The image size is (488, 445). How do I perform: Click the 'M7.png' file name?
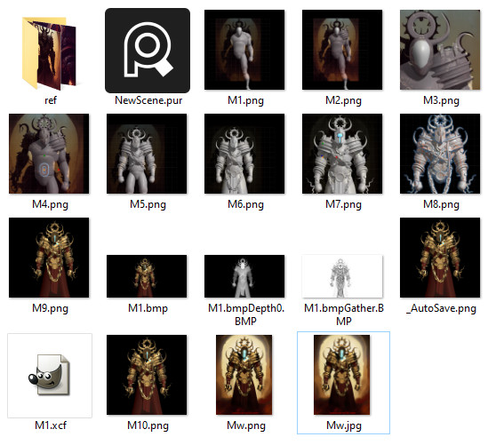(343, 204)
